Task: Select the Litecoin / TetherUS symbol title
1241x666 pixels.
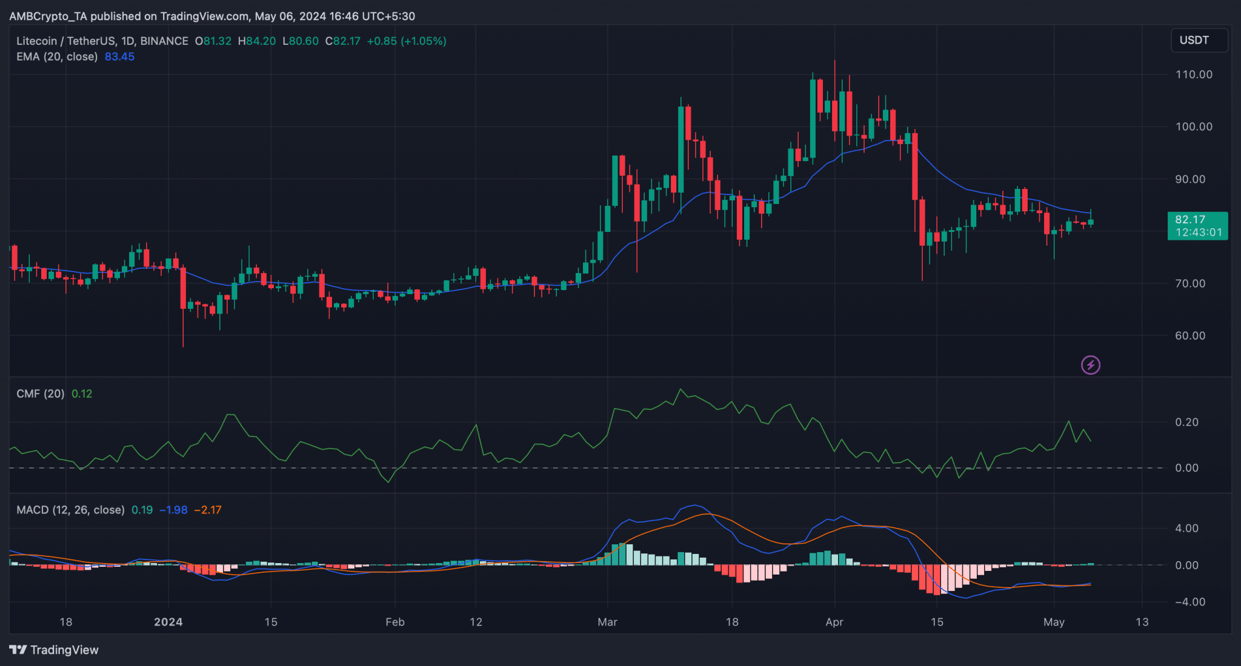Action: click(102, 41)
